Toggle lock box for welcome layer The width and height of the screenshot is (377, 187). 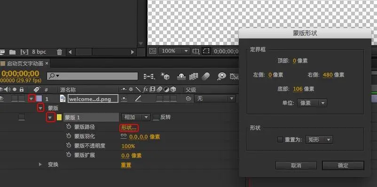point(22,98)
